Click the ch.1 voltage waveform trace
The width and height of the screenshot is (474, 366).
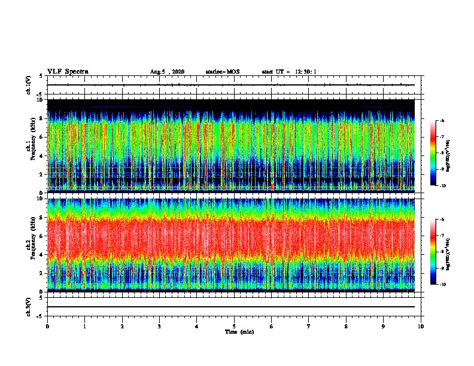231,85
